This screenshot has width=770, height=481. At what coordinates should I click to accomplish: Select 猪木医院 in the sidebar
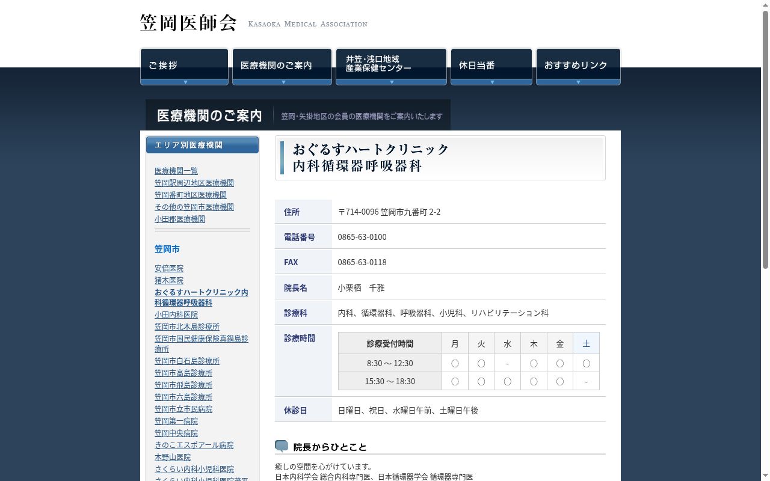coord(169,280)
